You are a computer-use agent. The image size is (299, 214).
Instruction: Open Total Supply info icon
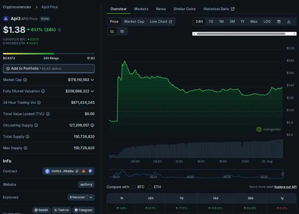coord(27,137)
